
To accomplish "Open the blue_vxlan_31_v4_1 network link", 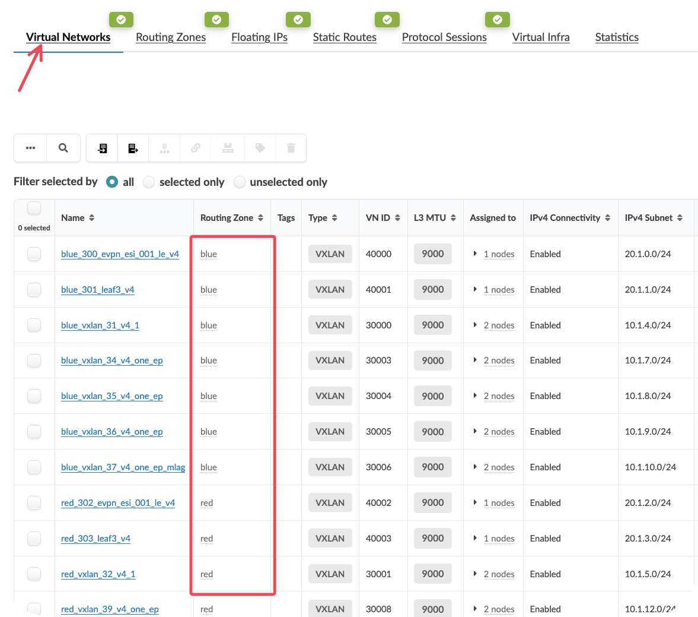I will (100, 325).
